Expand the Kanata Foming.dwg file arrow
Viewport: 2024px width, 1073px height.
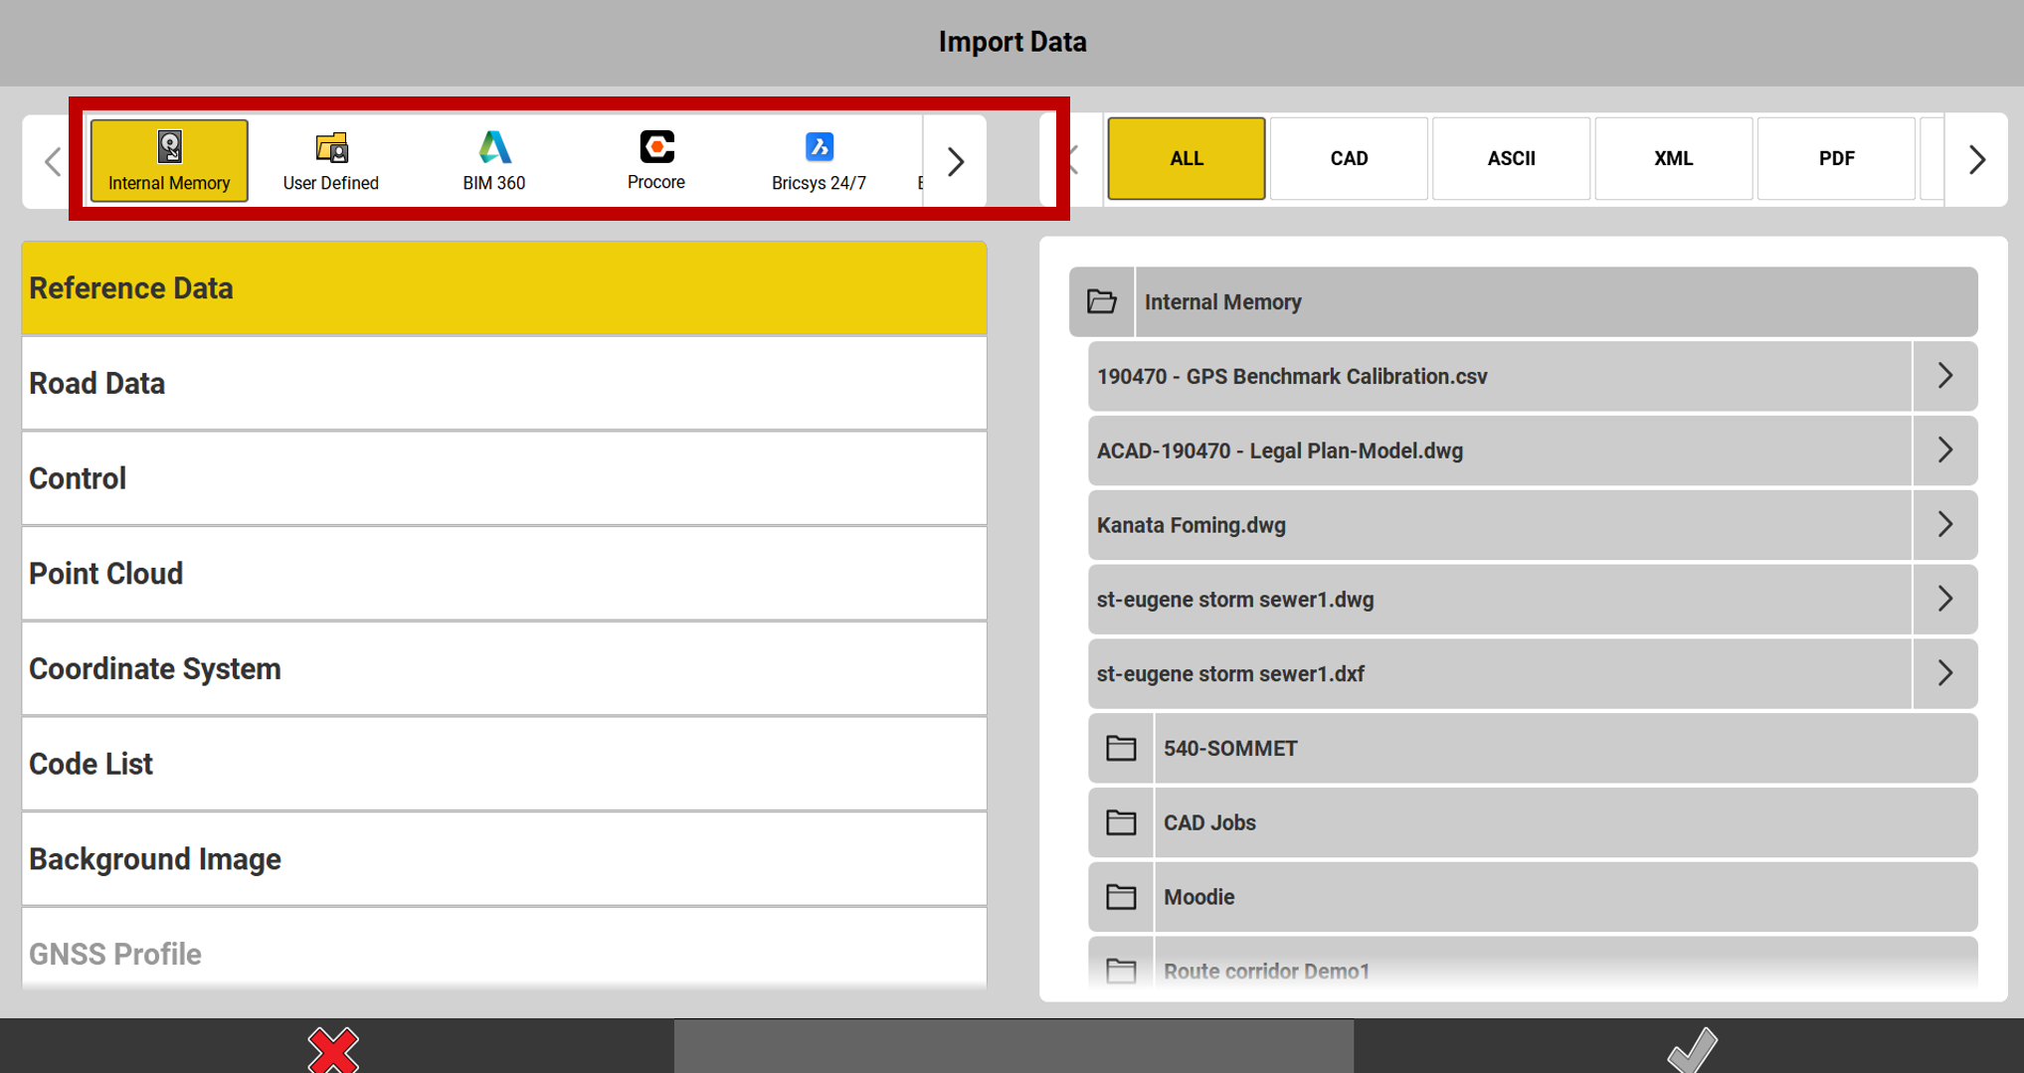[x=1944, y=525]
